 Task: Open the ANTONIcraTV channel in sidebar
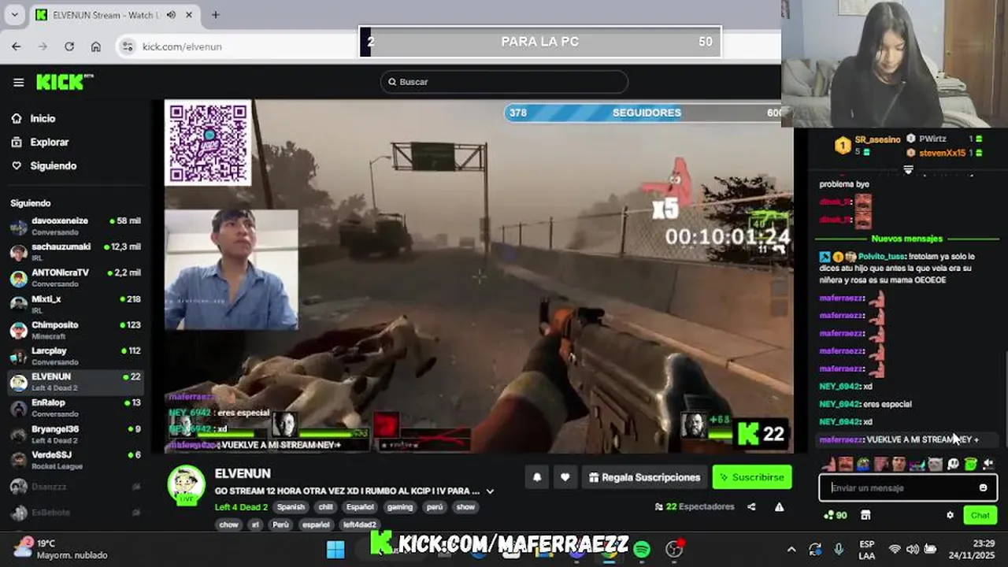[x=76, y=278]
